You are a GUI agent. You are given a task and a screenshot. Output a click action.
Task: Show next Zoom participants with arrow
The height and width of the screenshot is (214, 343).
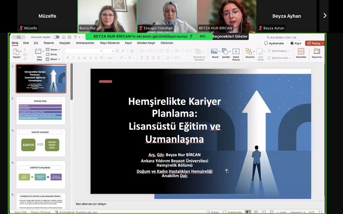tap(325, 15)
